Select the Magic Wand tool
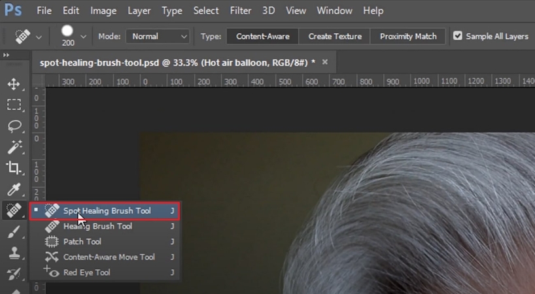Screen dimensions: 535x294 (x=14, y=147)
